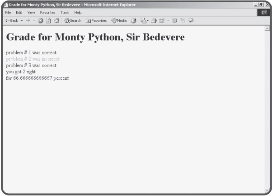Click the Messenger icon in toolbar
273x196 pixels.
(x=190, y=20)
